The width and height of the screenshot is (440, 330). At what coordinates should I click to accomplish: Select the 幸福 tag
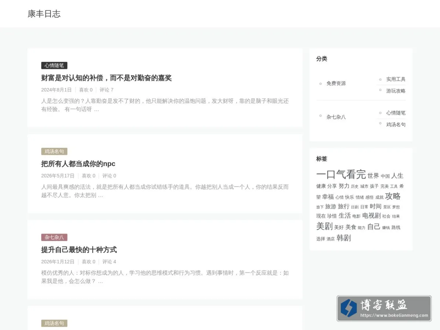coord(328,197)
